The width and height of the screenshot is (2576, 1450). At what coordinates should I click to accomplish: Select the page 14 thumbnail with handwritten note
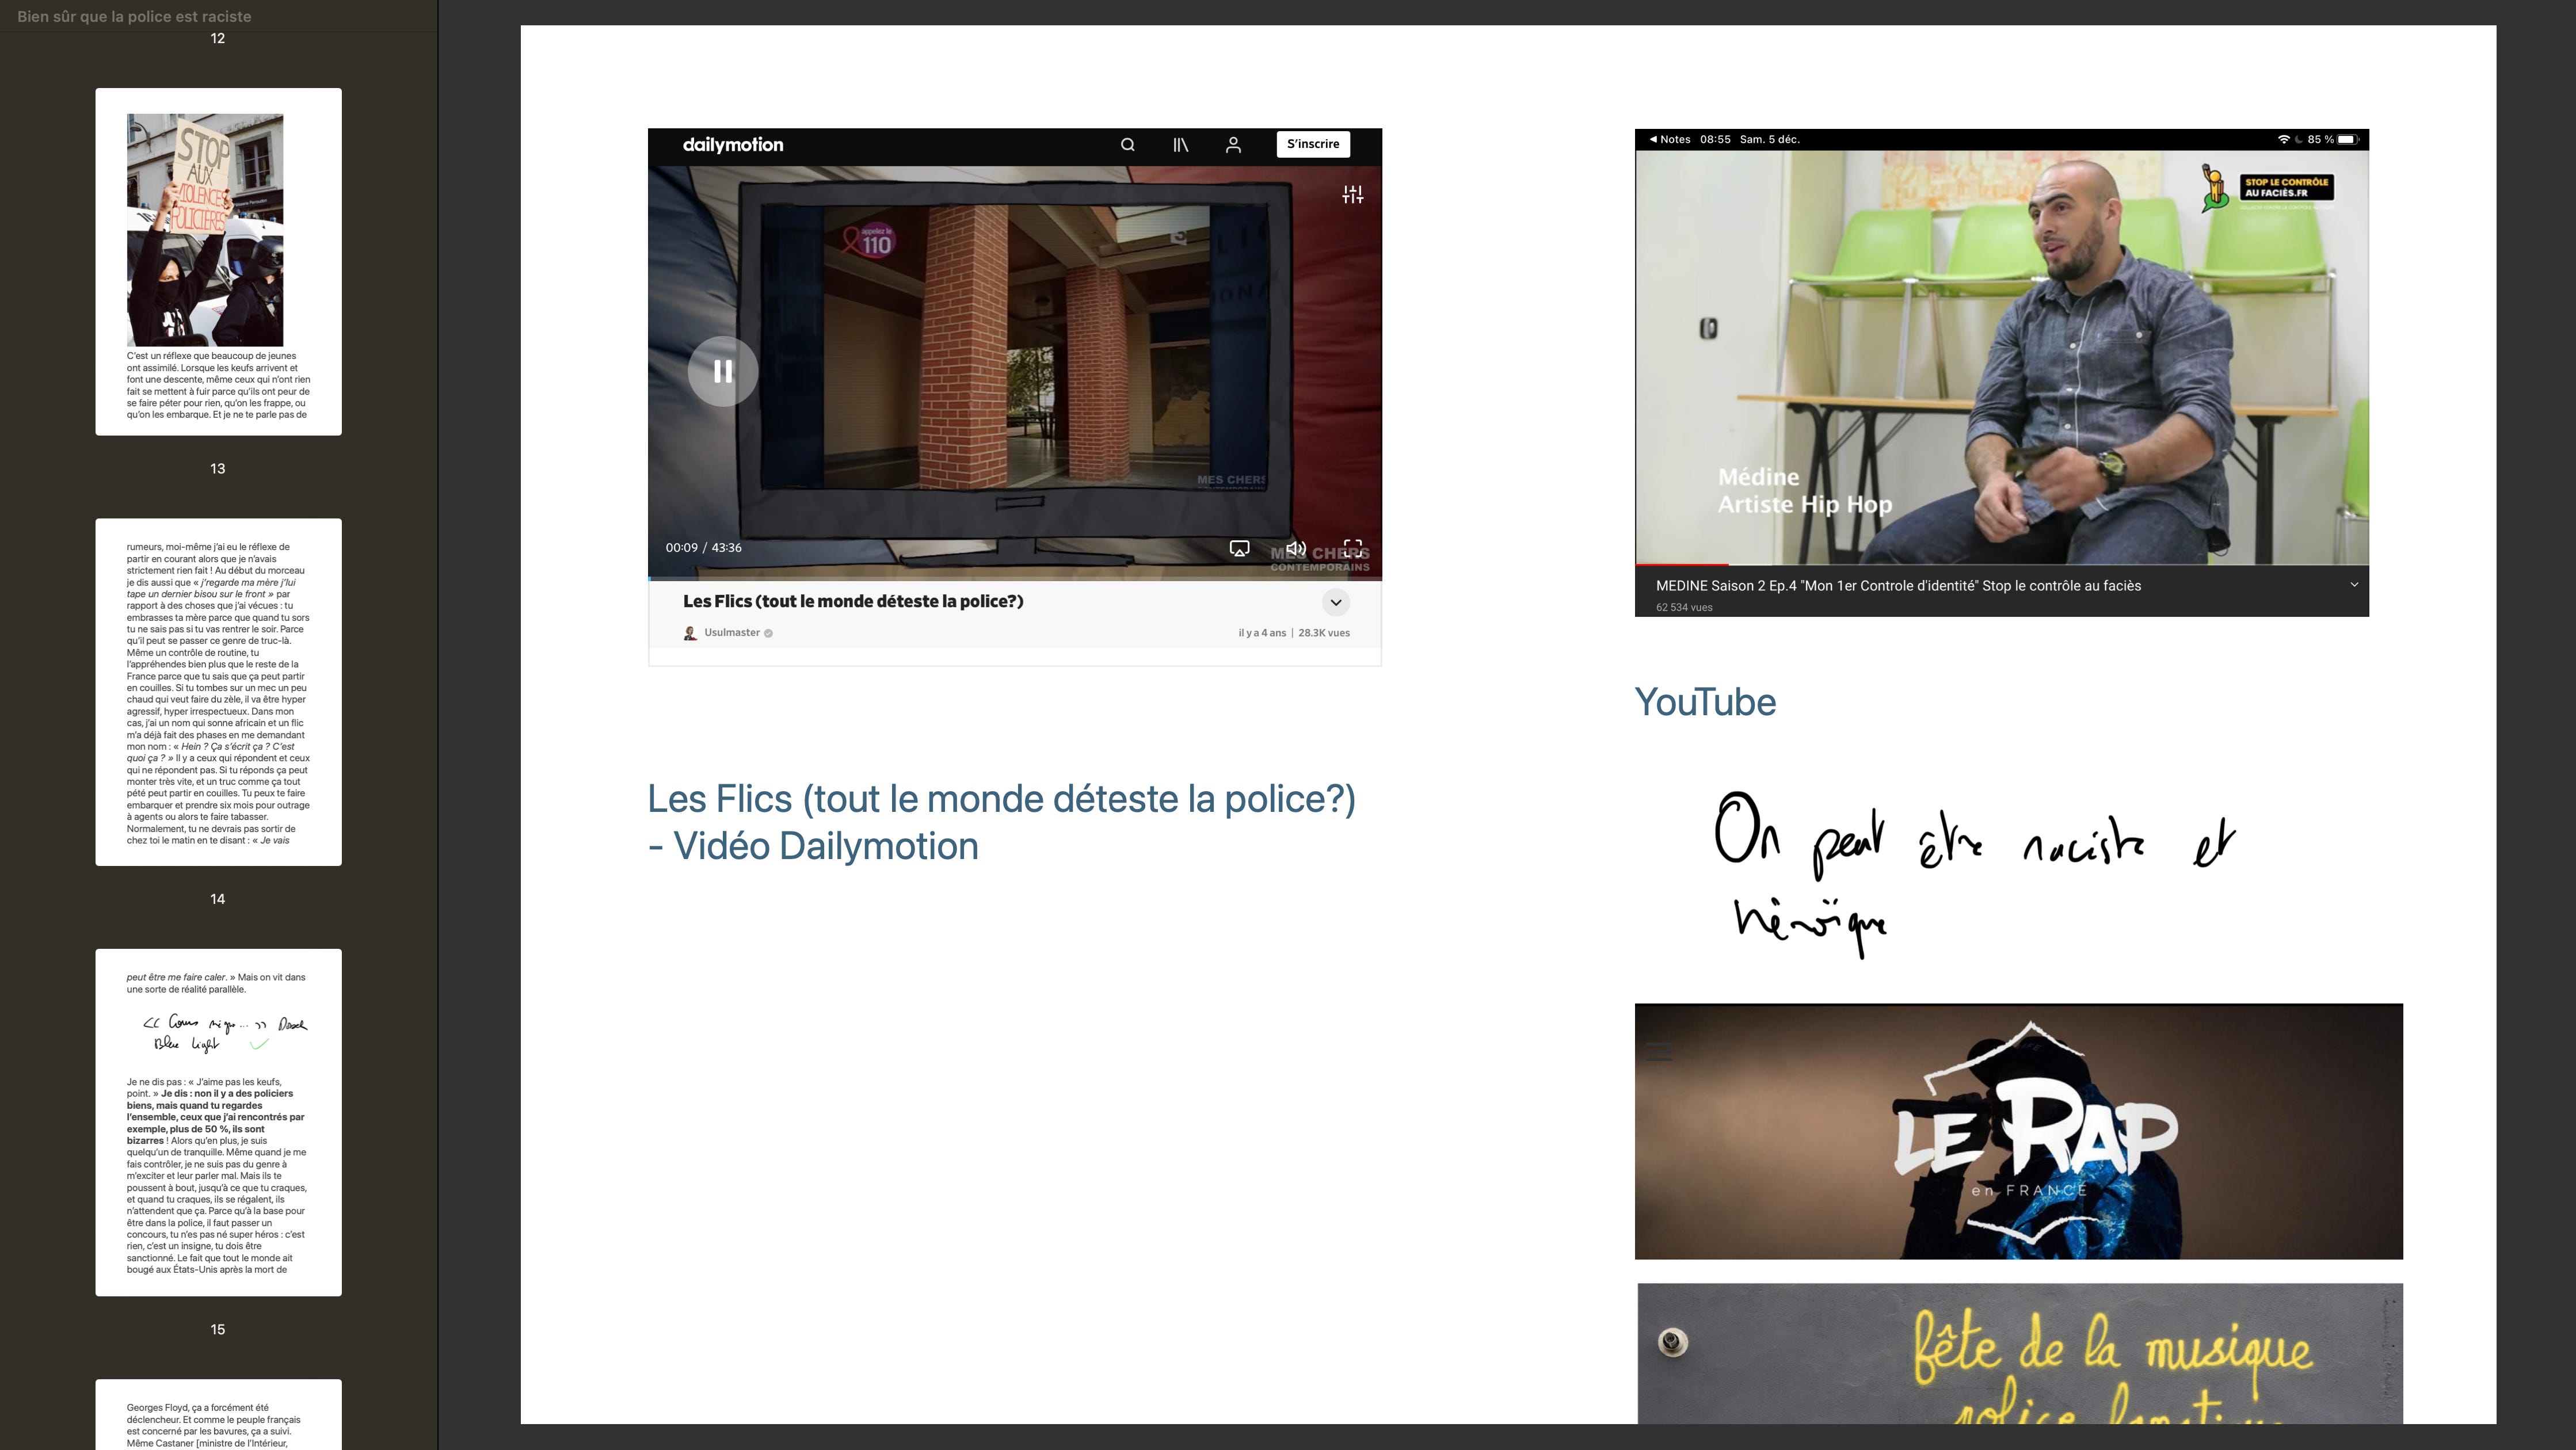218,1122
